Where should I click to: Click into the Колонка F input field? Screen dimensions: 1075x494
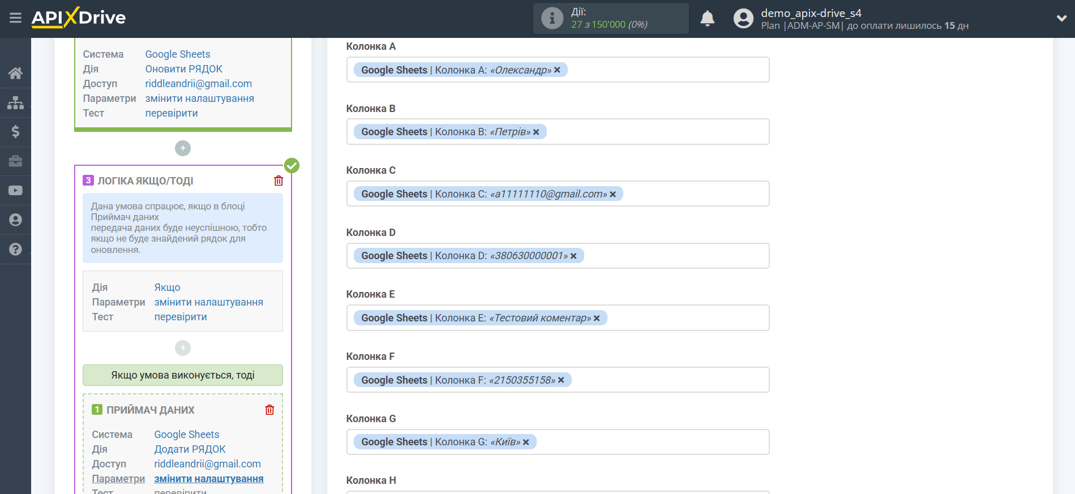tap(558, 380)
